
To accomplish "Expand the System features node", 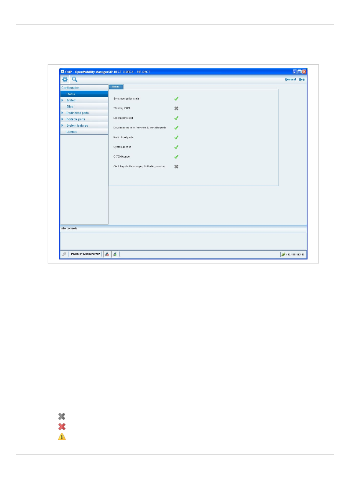I will pyautogui.click(x=62, y=126).
